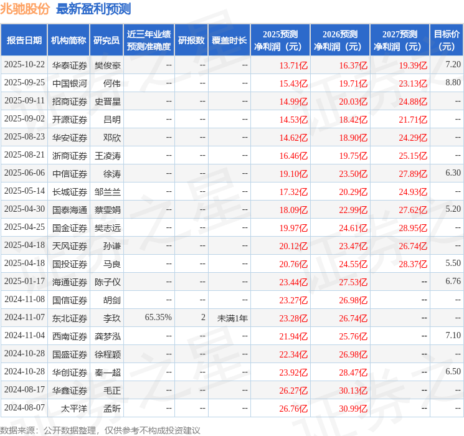
Task: Click the 华安证券 institution cell
Action: (x=70, y=138)
